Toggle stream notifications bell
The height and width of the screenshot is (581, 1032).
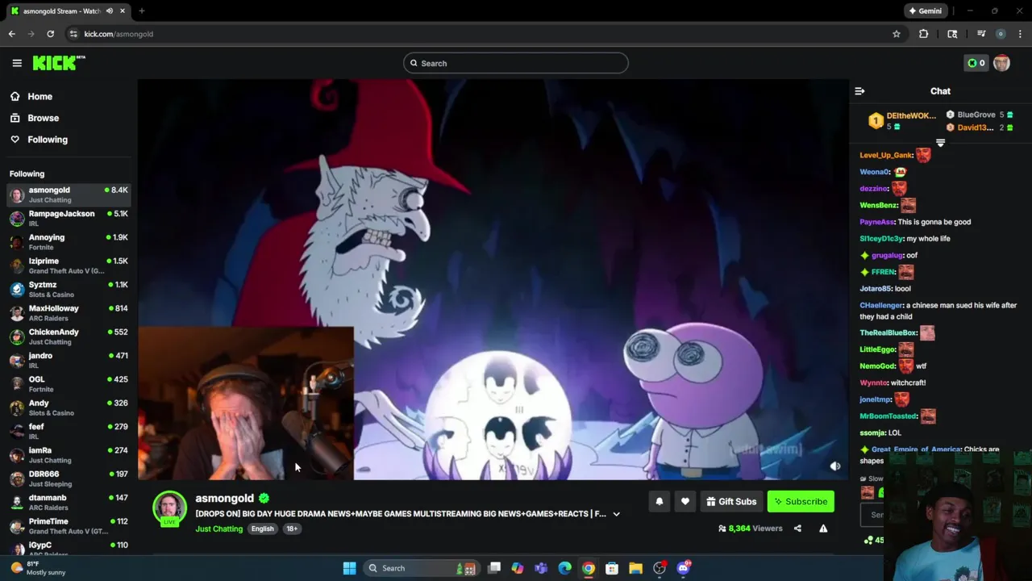(659, 502)
